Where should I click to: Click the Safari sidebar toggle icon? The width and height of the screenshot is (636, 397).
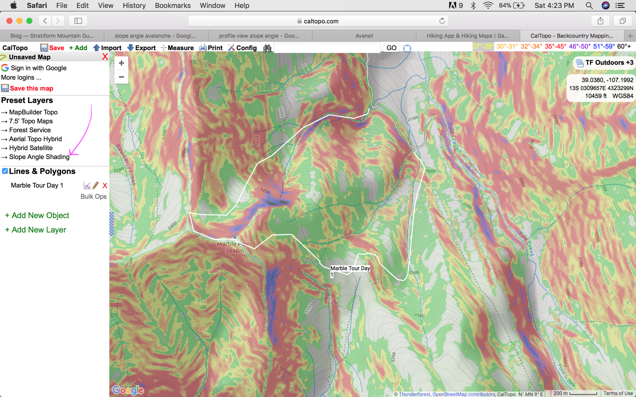coord(78,21)
